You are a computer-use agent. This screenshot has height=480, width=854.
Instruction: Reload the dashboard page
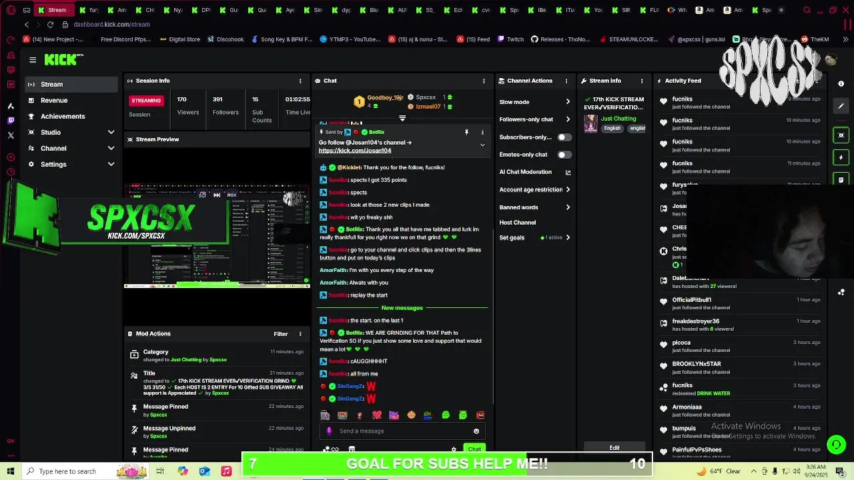tap(50, 25)
